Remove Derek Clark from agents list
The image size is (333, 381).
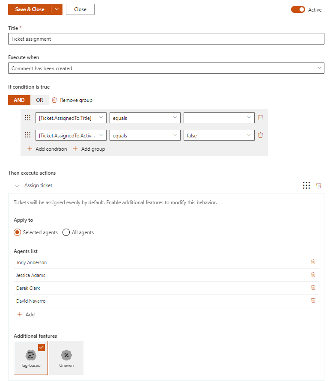(313, 288)
